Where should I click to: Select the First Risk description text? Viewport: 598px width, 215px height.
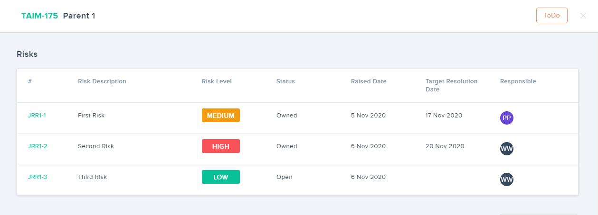91,115
